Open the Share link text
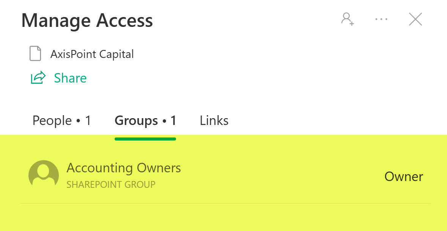 (x=70, y=78)
